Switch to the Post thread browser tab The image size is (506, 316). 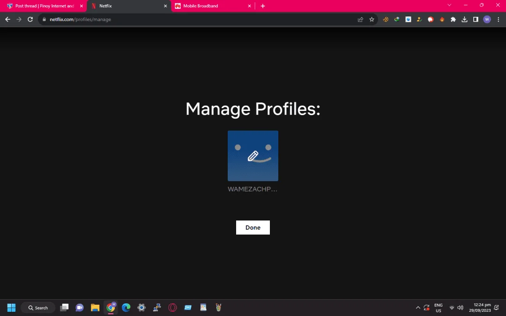(x=45, y=6)
